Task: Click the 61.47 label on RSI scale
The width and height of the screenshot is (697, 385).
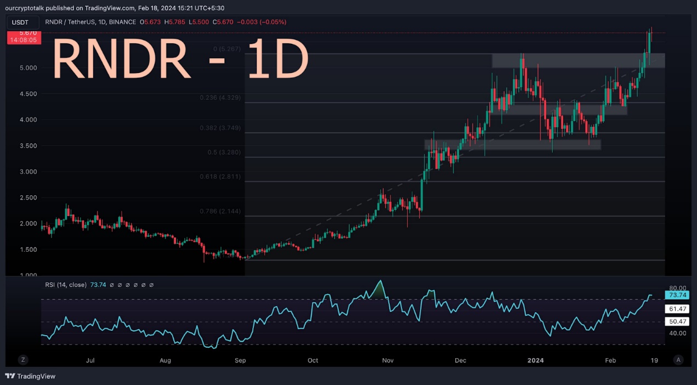Action: 676,309
